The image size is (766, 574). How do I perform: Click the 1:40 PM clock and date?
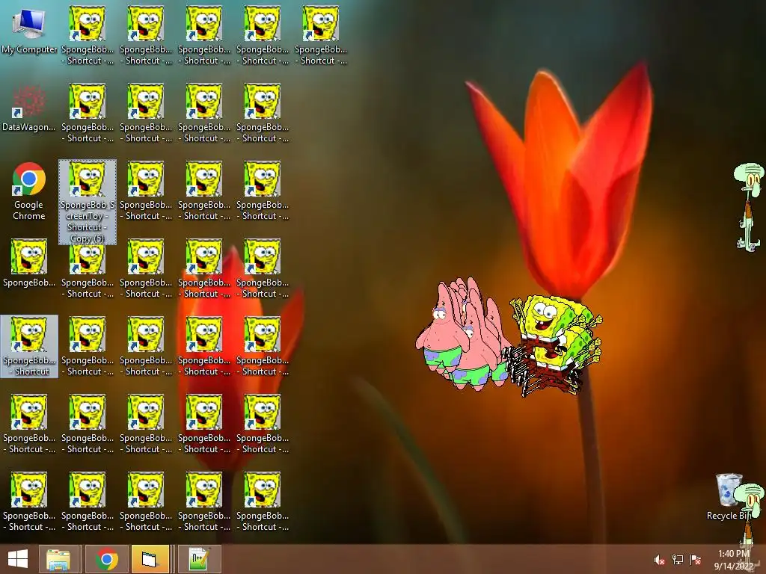point(734,560)
